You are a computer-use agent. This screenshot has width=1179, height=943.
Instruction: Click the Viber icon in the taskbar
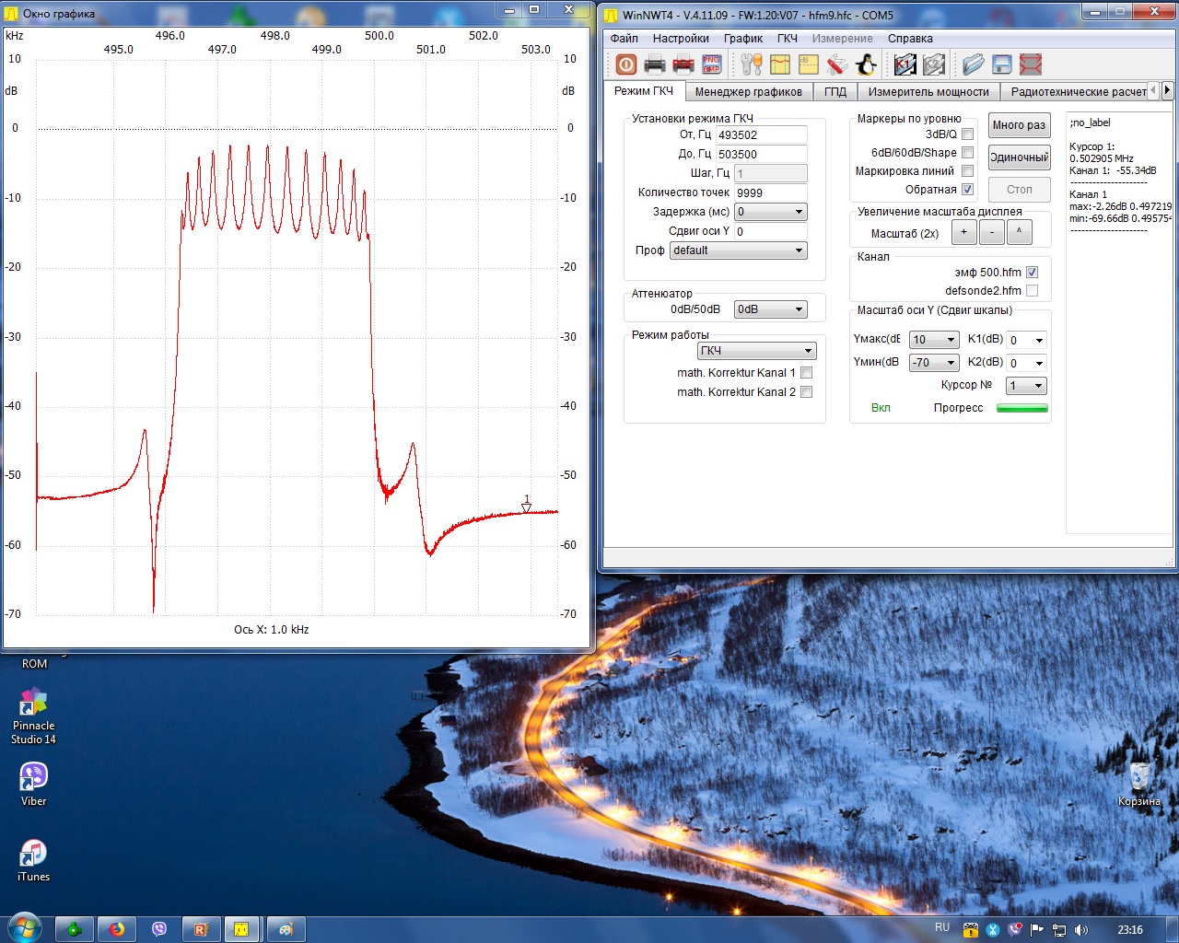(x=158, y=929)
